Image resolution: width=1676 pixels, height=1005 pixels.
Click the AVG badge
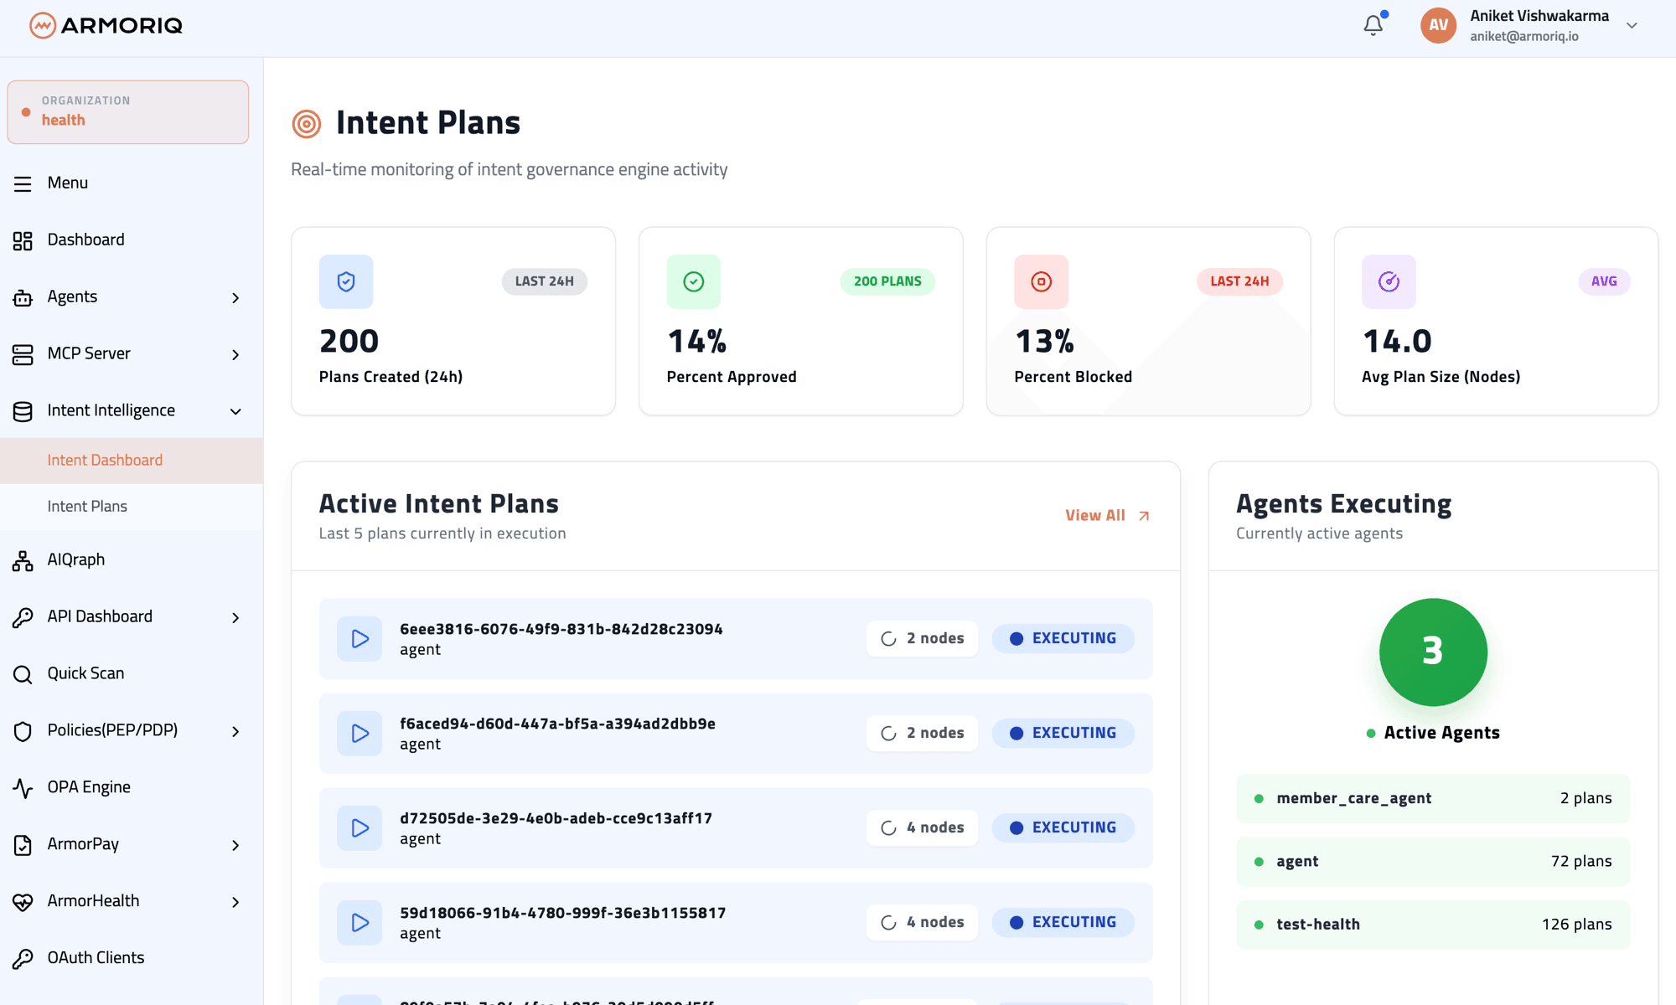pyautogui.click(x=1604, y=281)
